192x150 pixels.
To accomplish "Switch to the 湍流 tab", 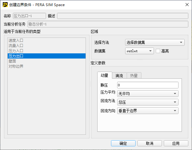I will tap(119, 76).
